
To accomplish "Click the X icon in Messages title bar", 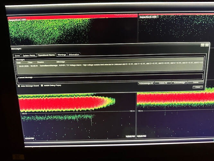I will point(207,45).
